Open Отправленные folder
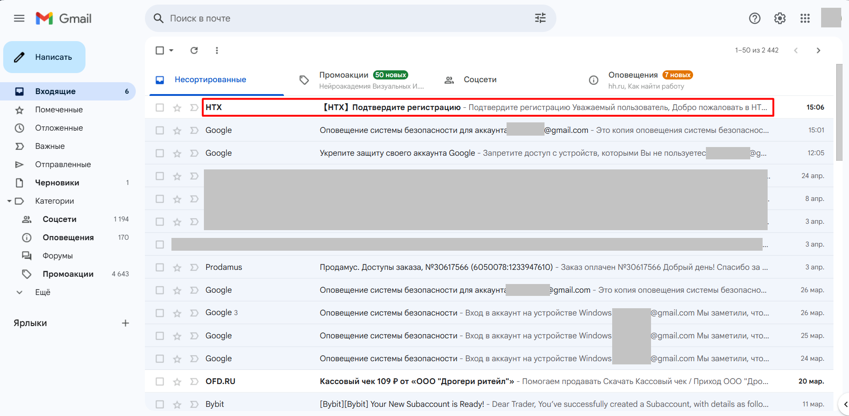This screenshot has height=416, width=849. click(68, 164)
